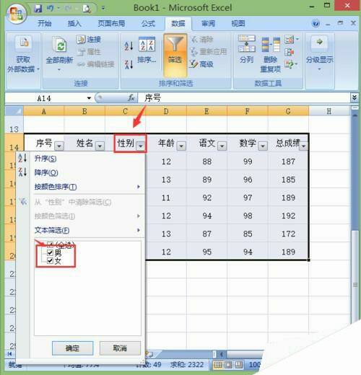Viewport: 361px width, 375px height.
Task: Click the Consolidate data icon
Action: (290, 52)
